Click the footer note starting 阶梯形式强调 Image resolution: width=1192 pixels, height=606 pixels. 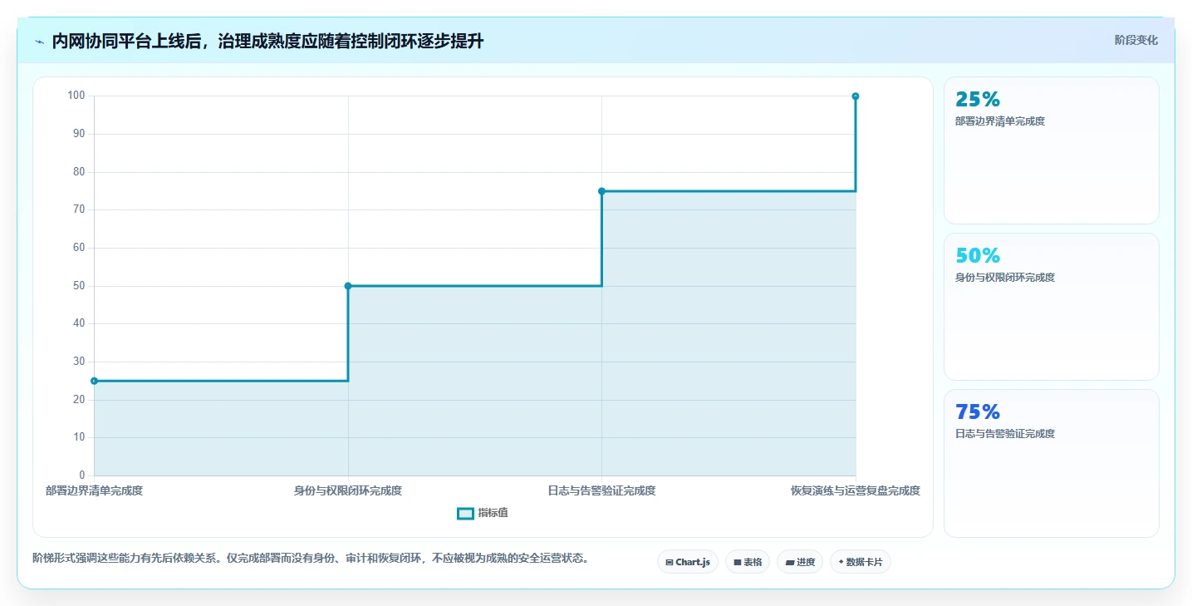tap(312, 558)
